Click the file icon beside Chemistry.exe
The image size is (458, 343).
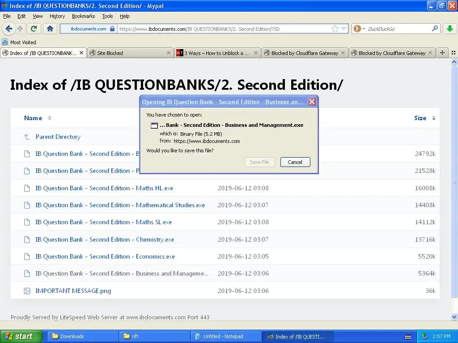click(27, 239)
